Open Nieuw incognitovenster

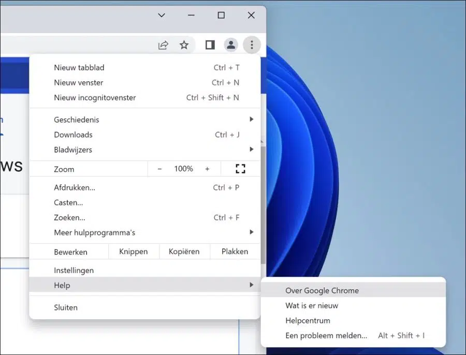[x=145, y=98]
